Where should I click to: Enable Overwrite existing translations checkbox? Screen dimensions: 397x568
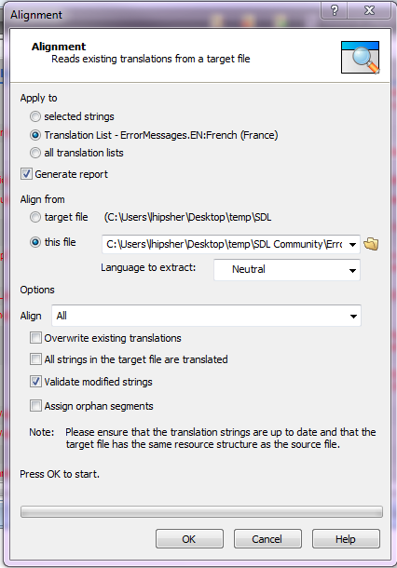click(35, 338)
